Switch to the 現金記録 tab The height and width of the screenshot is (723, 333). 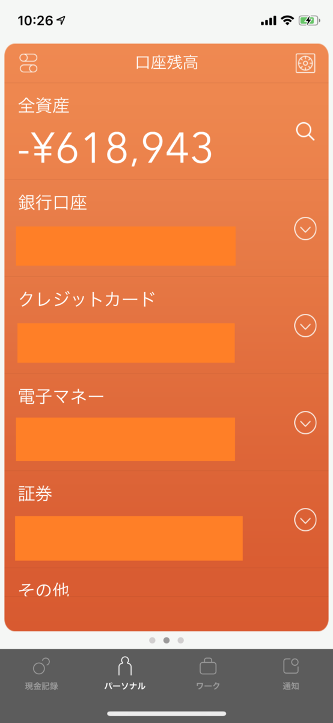(41, 674)
